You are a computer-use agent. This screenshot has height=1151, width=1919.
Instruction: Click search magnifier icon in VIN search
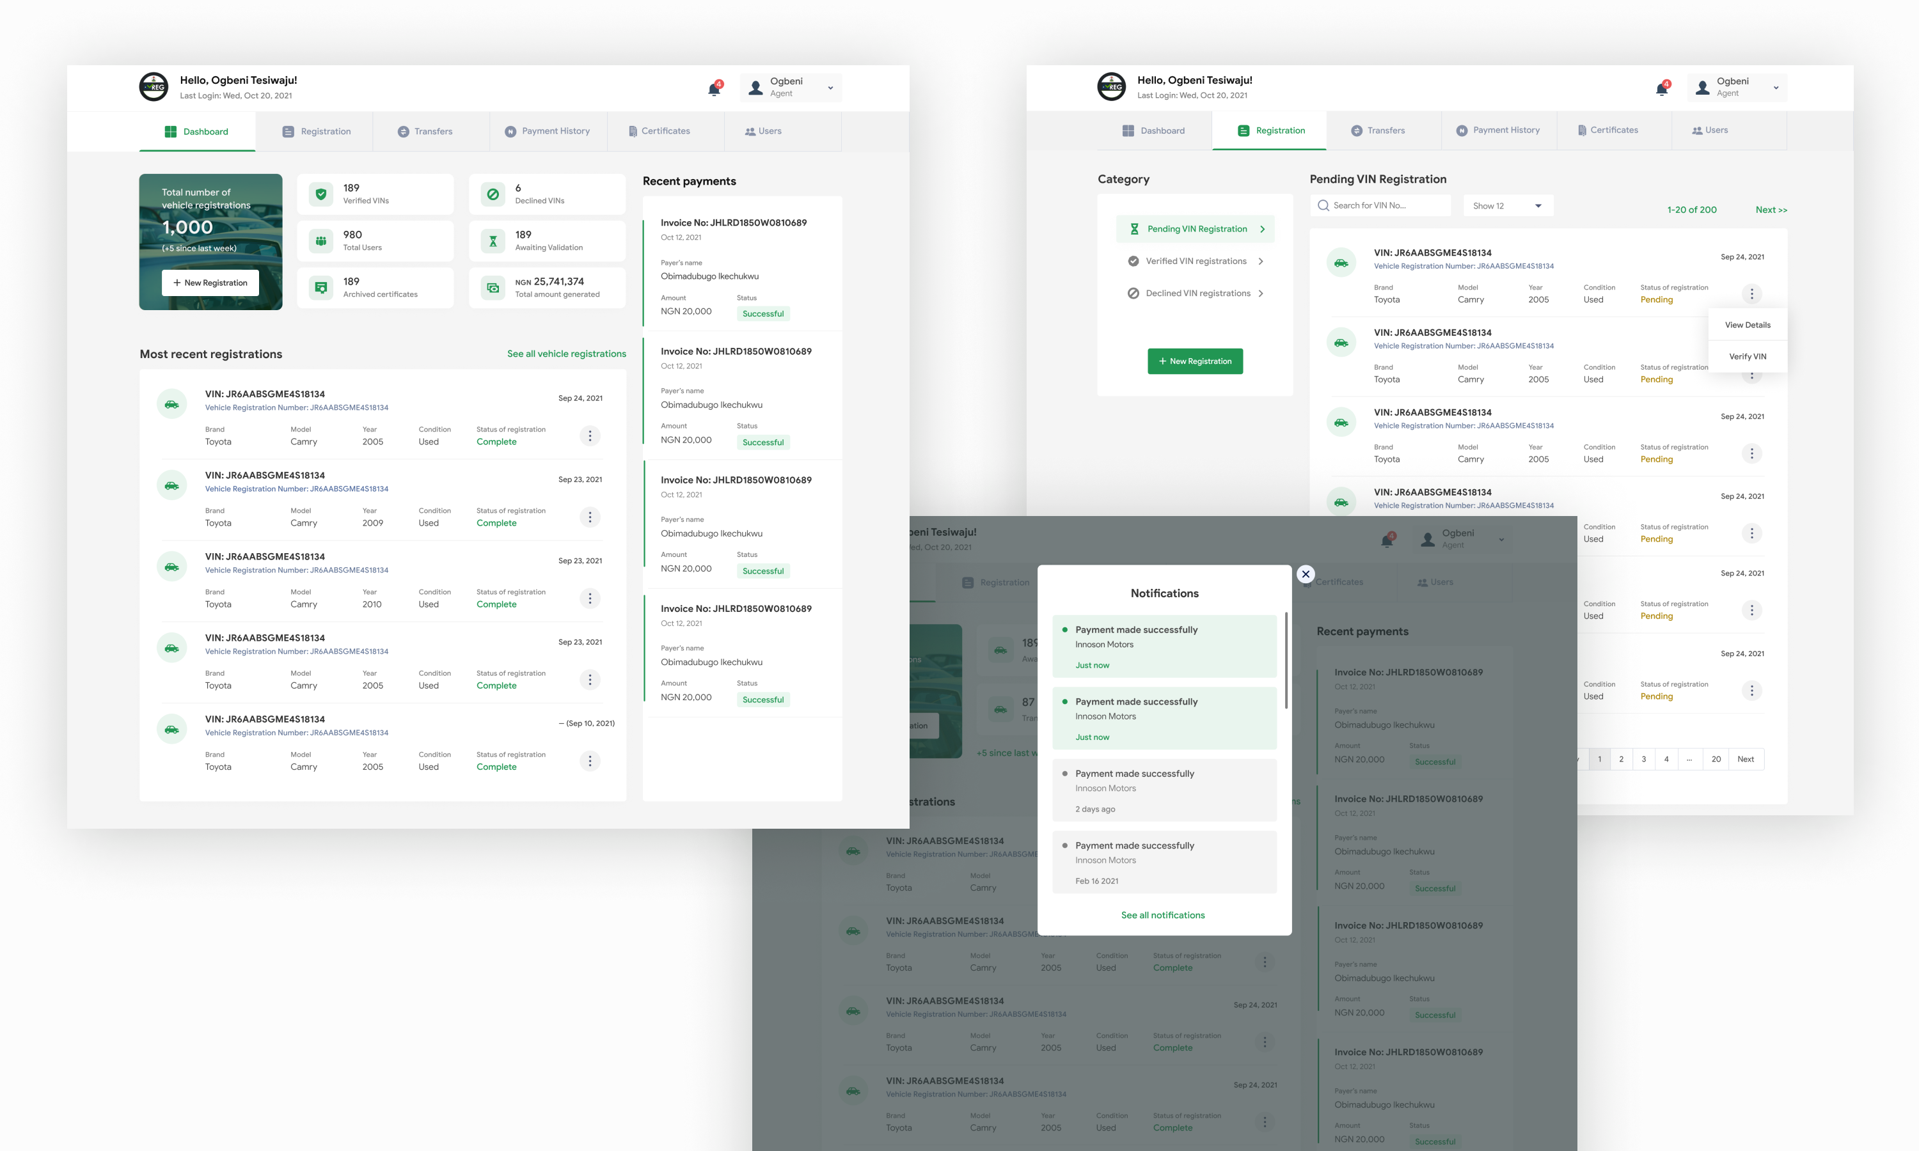(x=1323, y=205)
